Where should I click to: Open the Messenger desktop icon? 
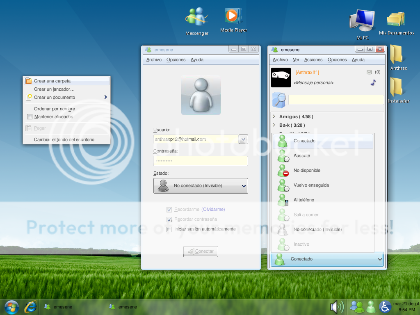(x=197, y=18)
